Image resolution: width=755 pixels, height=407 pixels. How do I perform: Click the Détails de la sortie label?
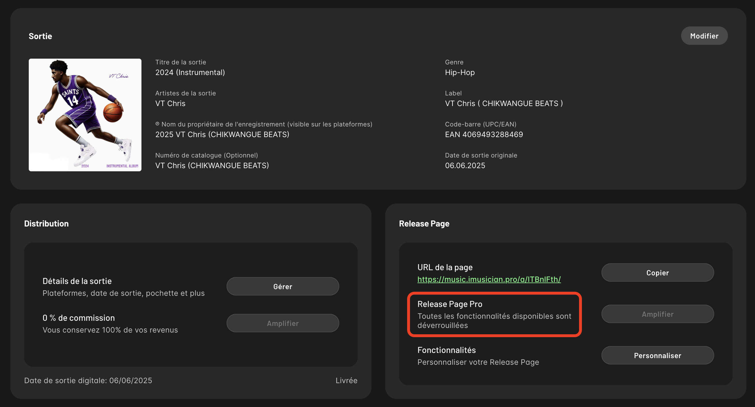tap(77, 281)
